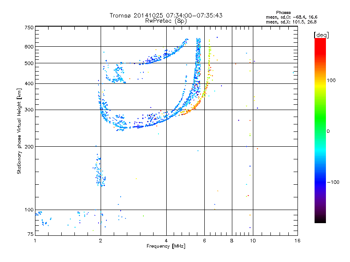Click the y-axis tick label 200
Image resolution: width=350 pixels, height=262 pixels.
[x=29, y=147]
